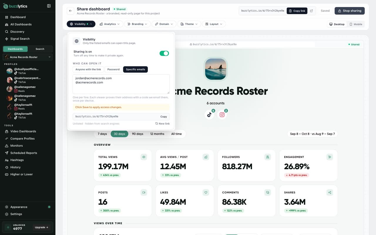Switch preview to Mobile
376x235 pixels.
(x=356, y=24)
